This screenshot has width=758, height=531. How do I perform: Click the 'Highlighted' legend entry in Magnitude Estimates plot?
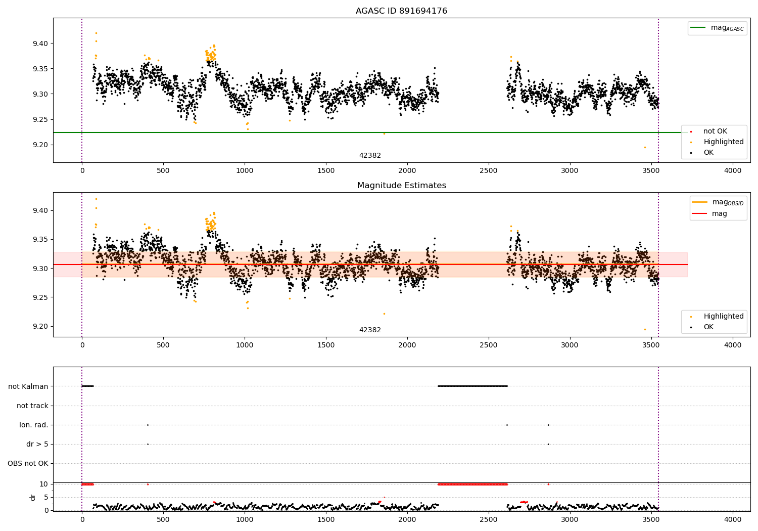(723, 317)
